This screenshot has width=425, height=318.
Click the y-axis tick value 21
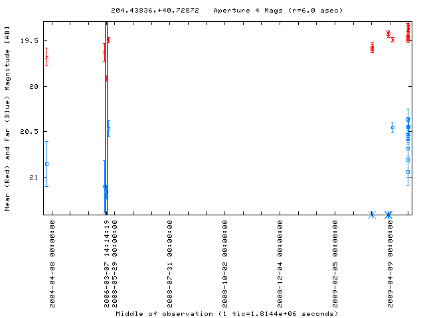(34, 178)
